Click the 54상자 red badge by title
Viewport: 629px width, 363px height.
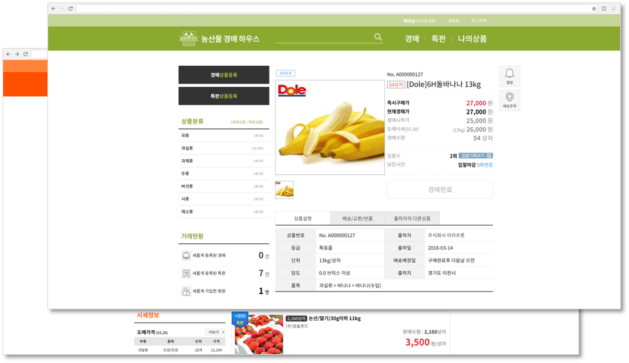pyautogui.click(x=396, y=85)
